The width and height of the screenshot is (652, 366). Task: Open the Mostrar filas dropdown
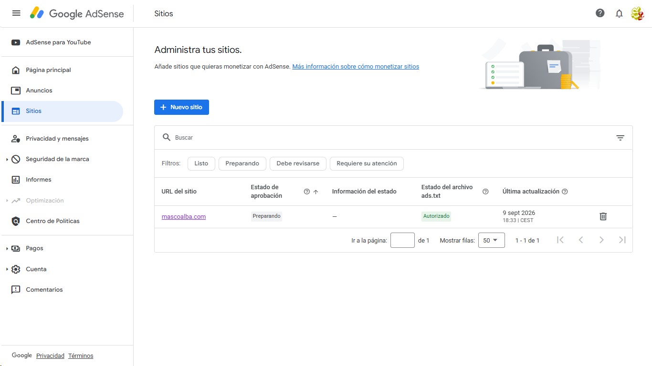491,240
